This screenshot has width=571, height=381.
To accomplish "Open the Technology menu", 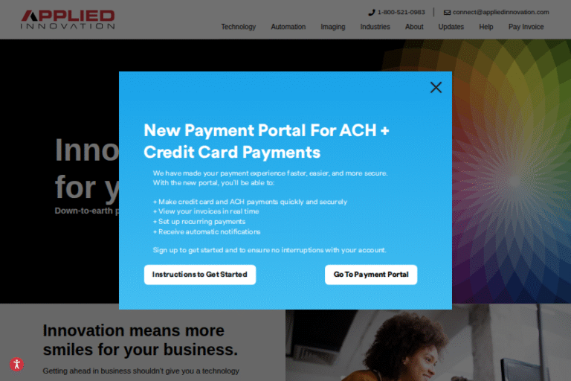I will point(239,27).
